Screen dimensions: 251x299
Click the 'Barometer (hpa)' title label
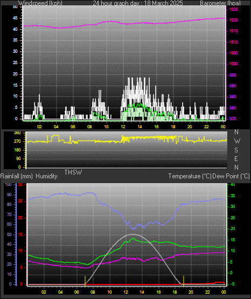pos(220,3)
